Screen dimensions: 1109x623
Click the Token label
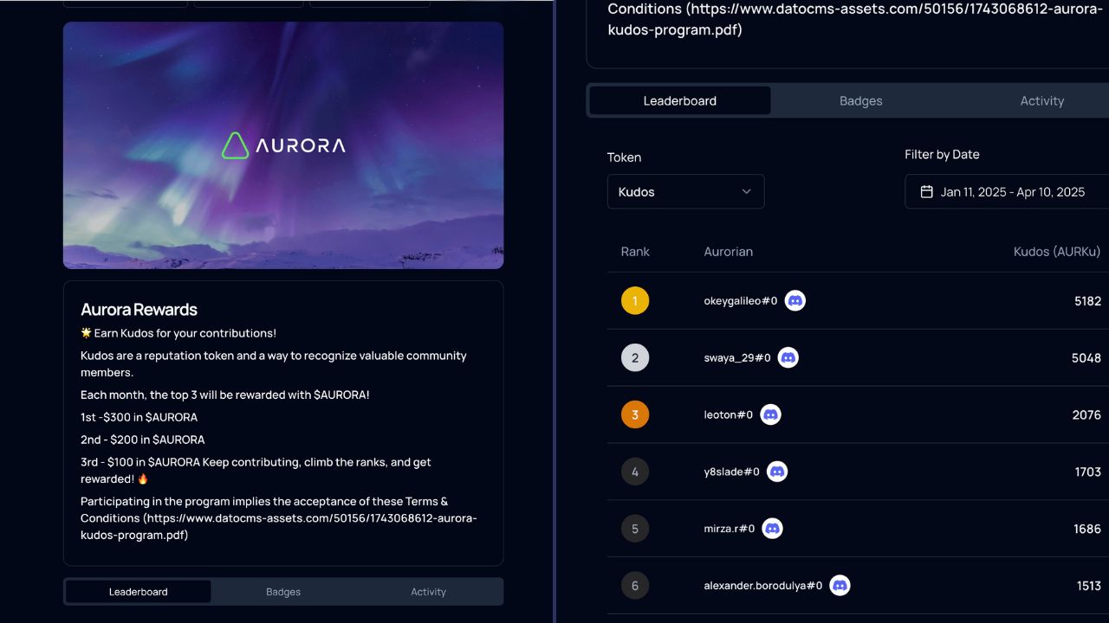[x=624, y=157]
